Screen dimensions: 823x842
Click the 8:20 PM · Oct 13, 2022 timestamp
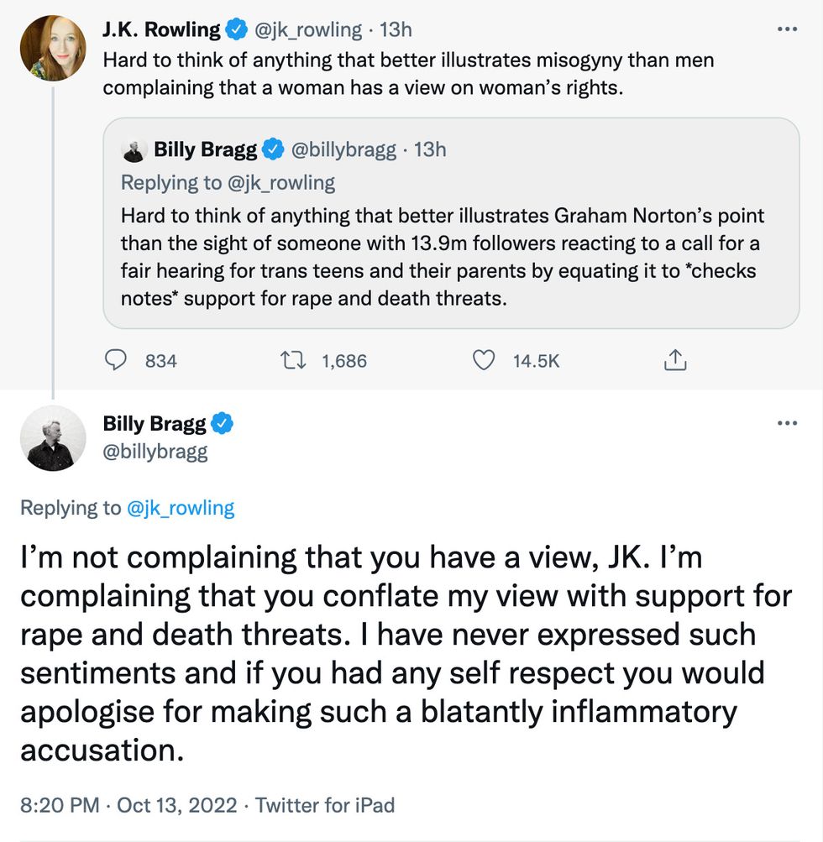[130, 805]
